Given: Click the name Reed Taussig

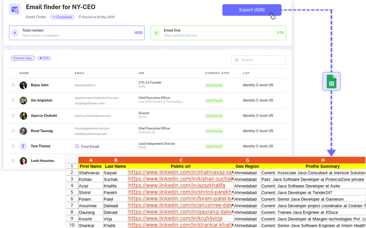Looking at the screenshot, I should (42, 131).
